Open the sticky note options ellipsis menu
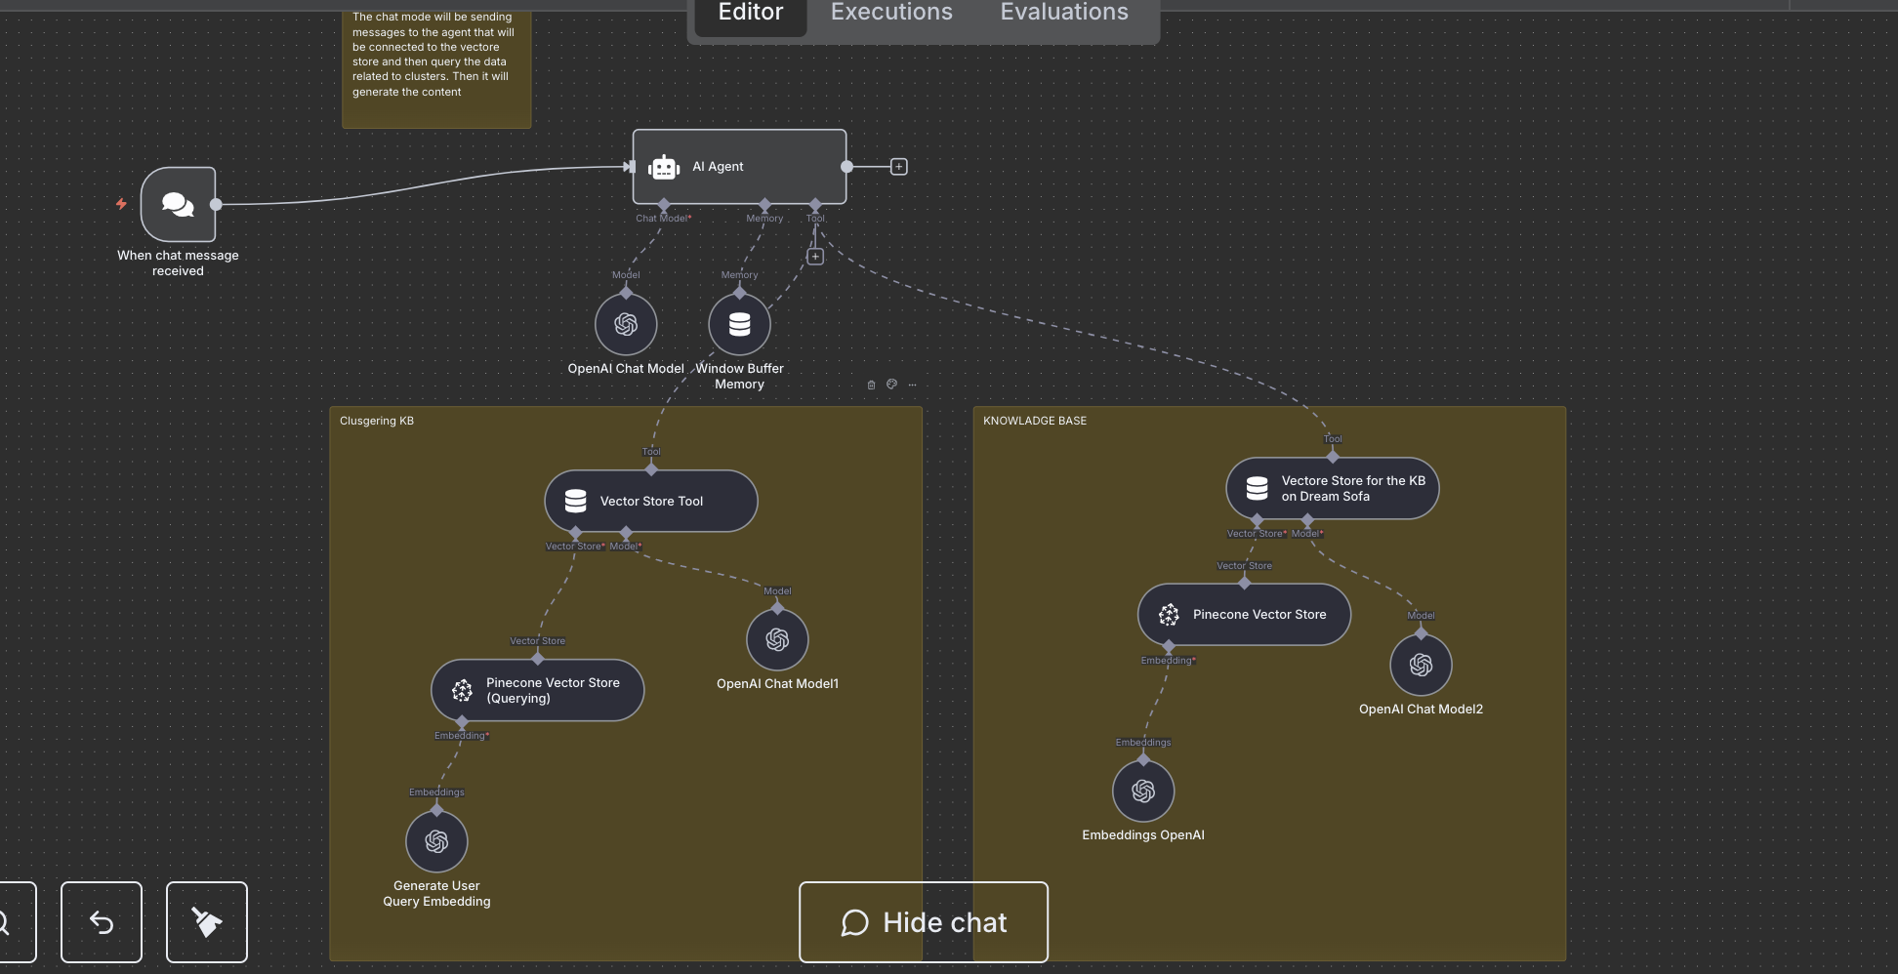This screenshot has width=1898, height=974. [911, 385]
